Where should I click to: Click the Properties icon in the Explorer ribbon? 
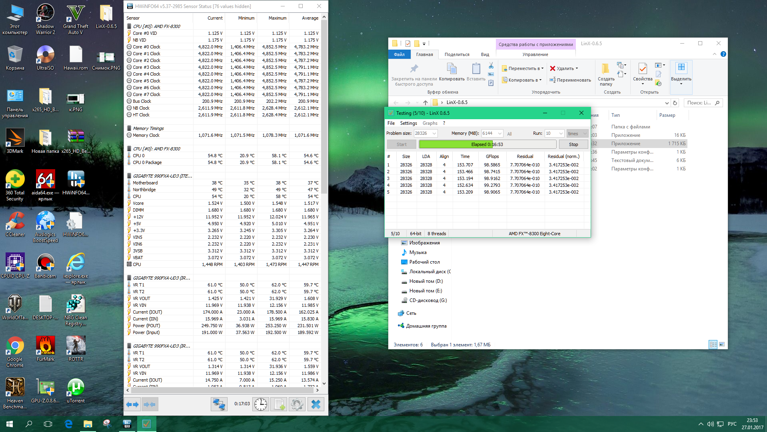(x=643, y=69)
